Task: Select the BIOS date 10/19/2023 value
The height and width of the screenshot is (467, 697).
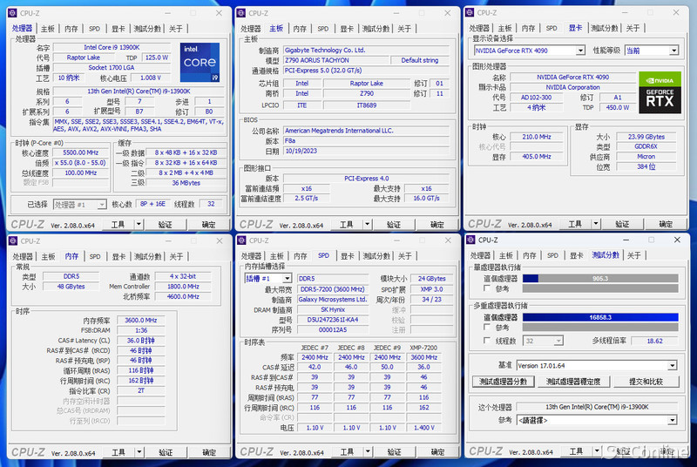Action: click(366, 151)
